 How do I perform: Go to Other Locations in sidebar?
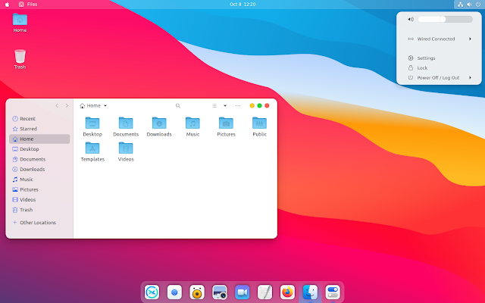coord(39,223)
